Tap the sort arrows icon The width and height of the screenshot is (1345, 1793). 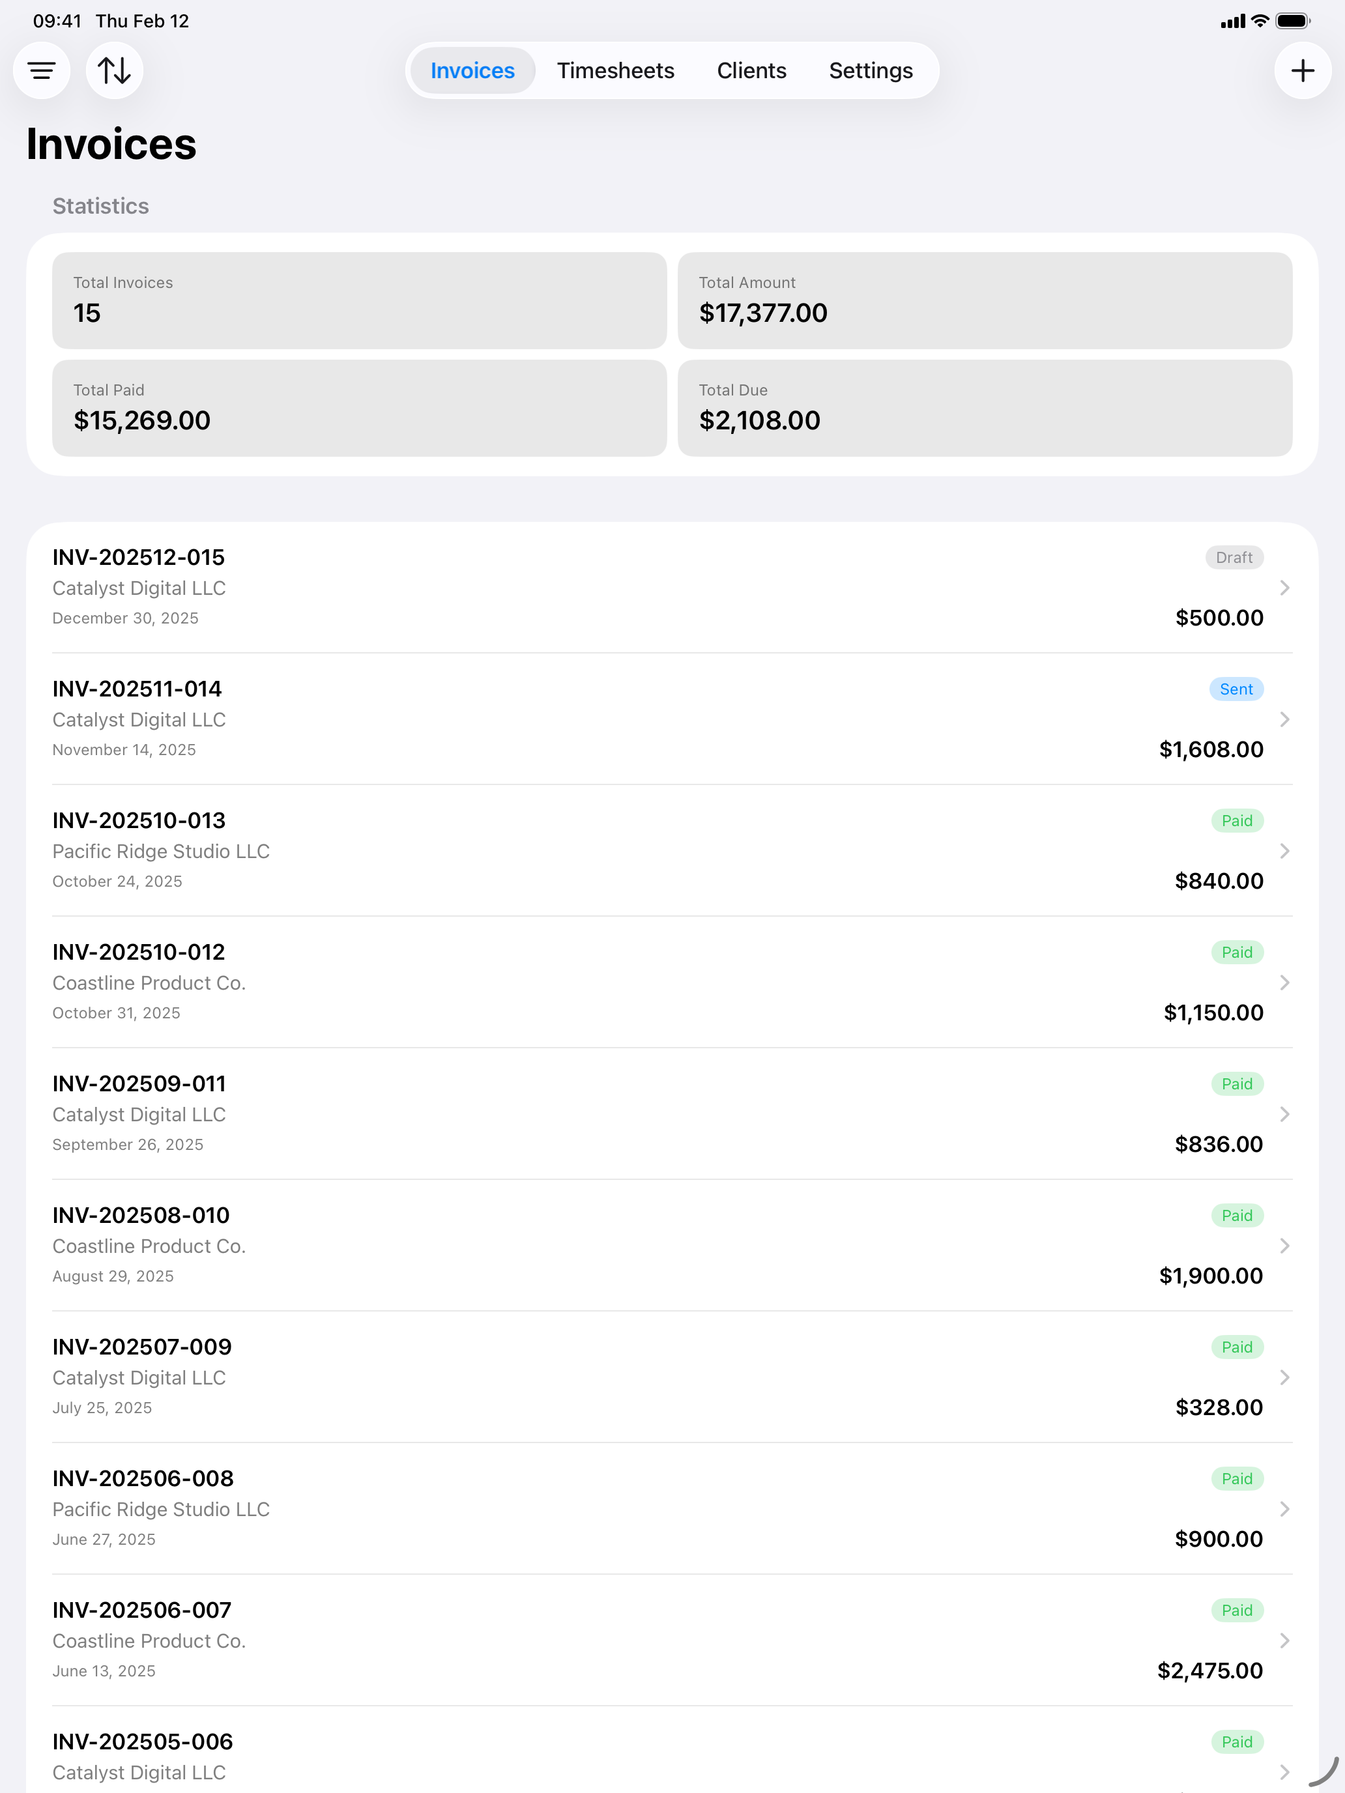coord(114,70)
